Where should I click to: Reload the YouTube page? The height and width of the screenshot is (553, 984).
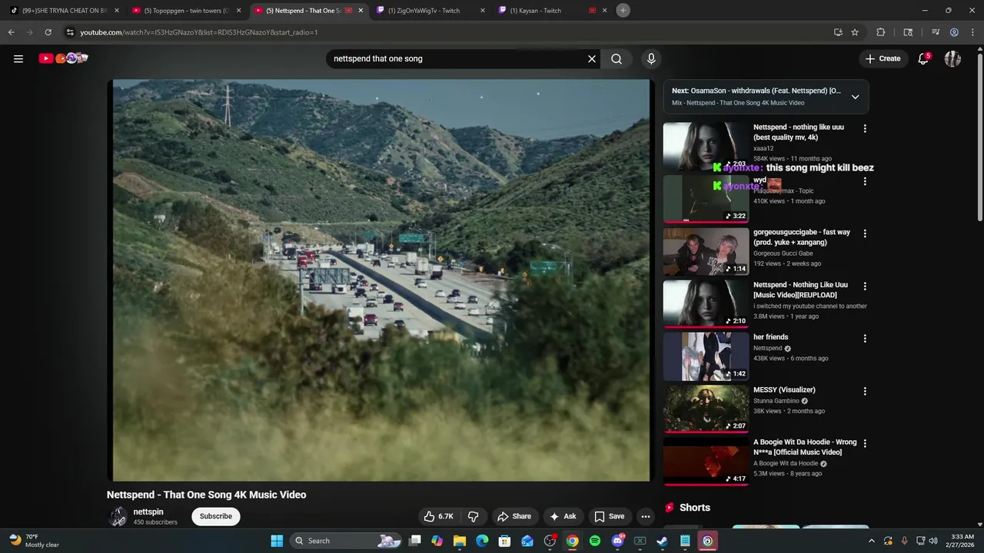(x=48, y=32)
